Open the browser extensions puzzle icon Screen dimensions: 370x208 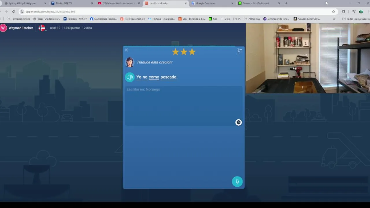coord(343,12)
